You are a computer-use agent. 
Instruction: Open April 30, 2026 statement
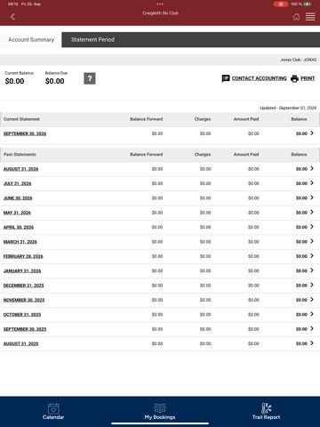[19, 227]
